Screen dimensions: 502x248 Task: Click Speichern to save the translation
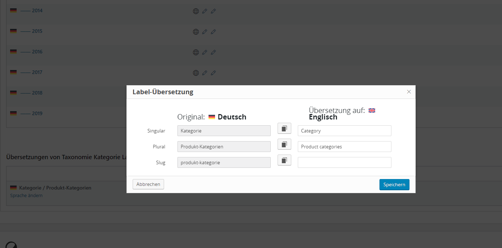(x=394, y=184)
